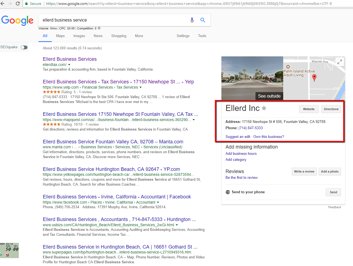Click the Secure padlock icon

[x=26, y=4]
